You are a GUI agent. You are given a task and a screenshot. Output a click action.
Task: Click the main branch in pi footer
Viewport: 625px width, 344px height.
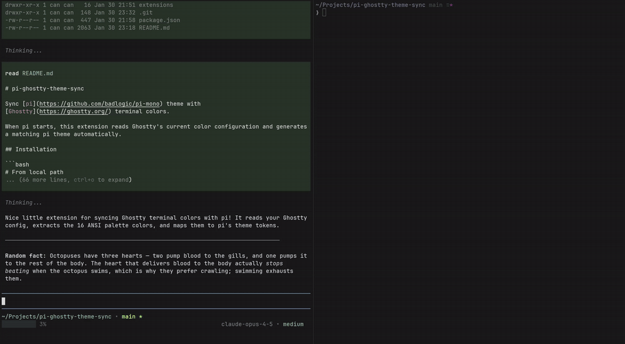click(x=128, y=317)
